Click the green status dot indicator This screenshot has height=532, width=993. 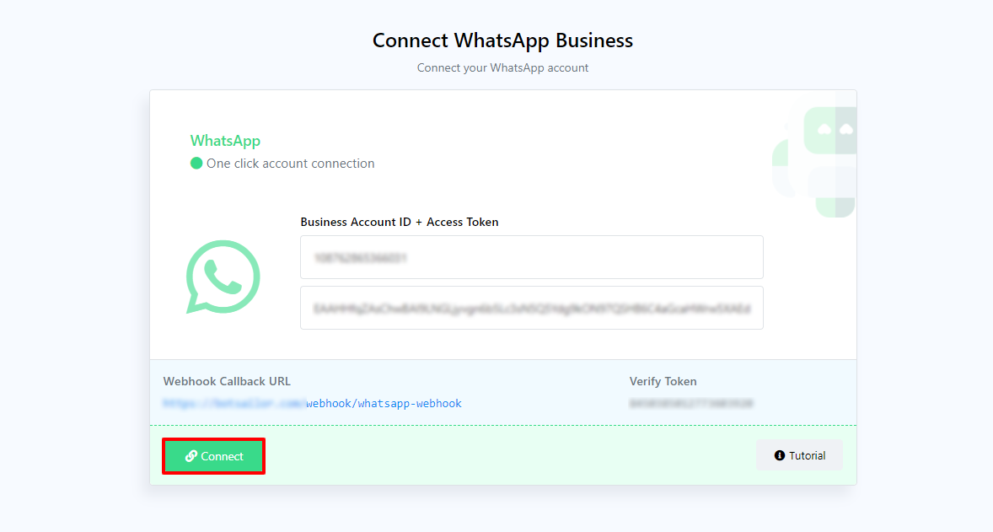pyautogui.click(x=196, y=164)
